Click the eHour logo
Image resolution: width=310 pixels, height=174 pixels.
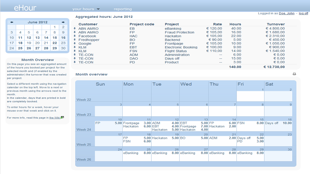click(25, 8)
